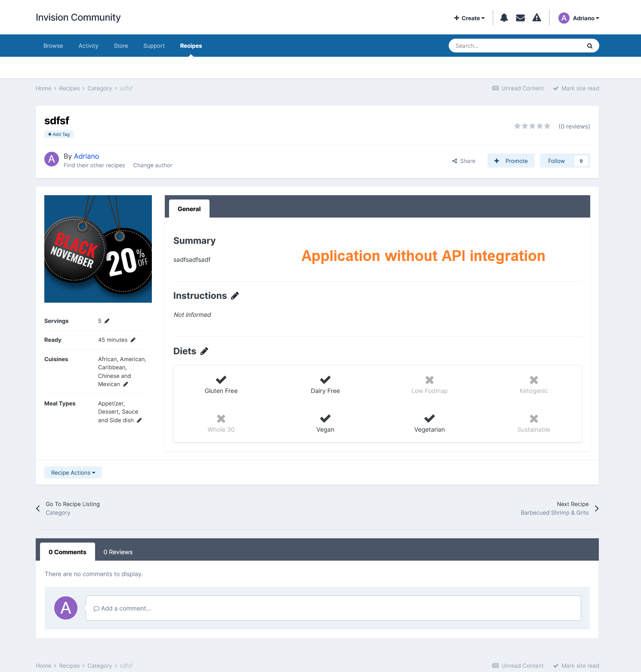
Task: Click the Add a comment field
Action: (333, 608)
